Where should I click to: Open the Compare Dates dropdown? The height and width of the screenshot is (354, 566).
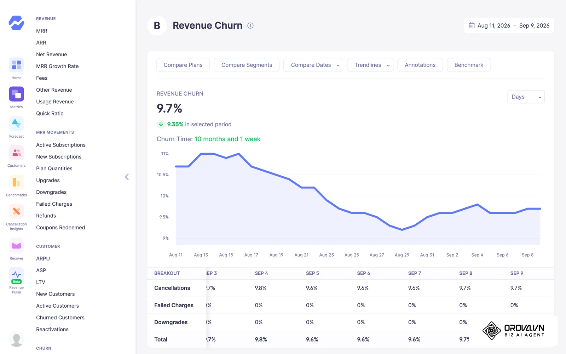tap(313, 65)
